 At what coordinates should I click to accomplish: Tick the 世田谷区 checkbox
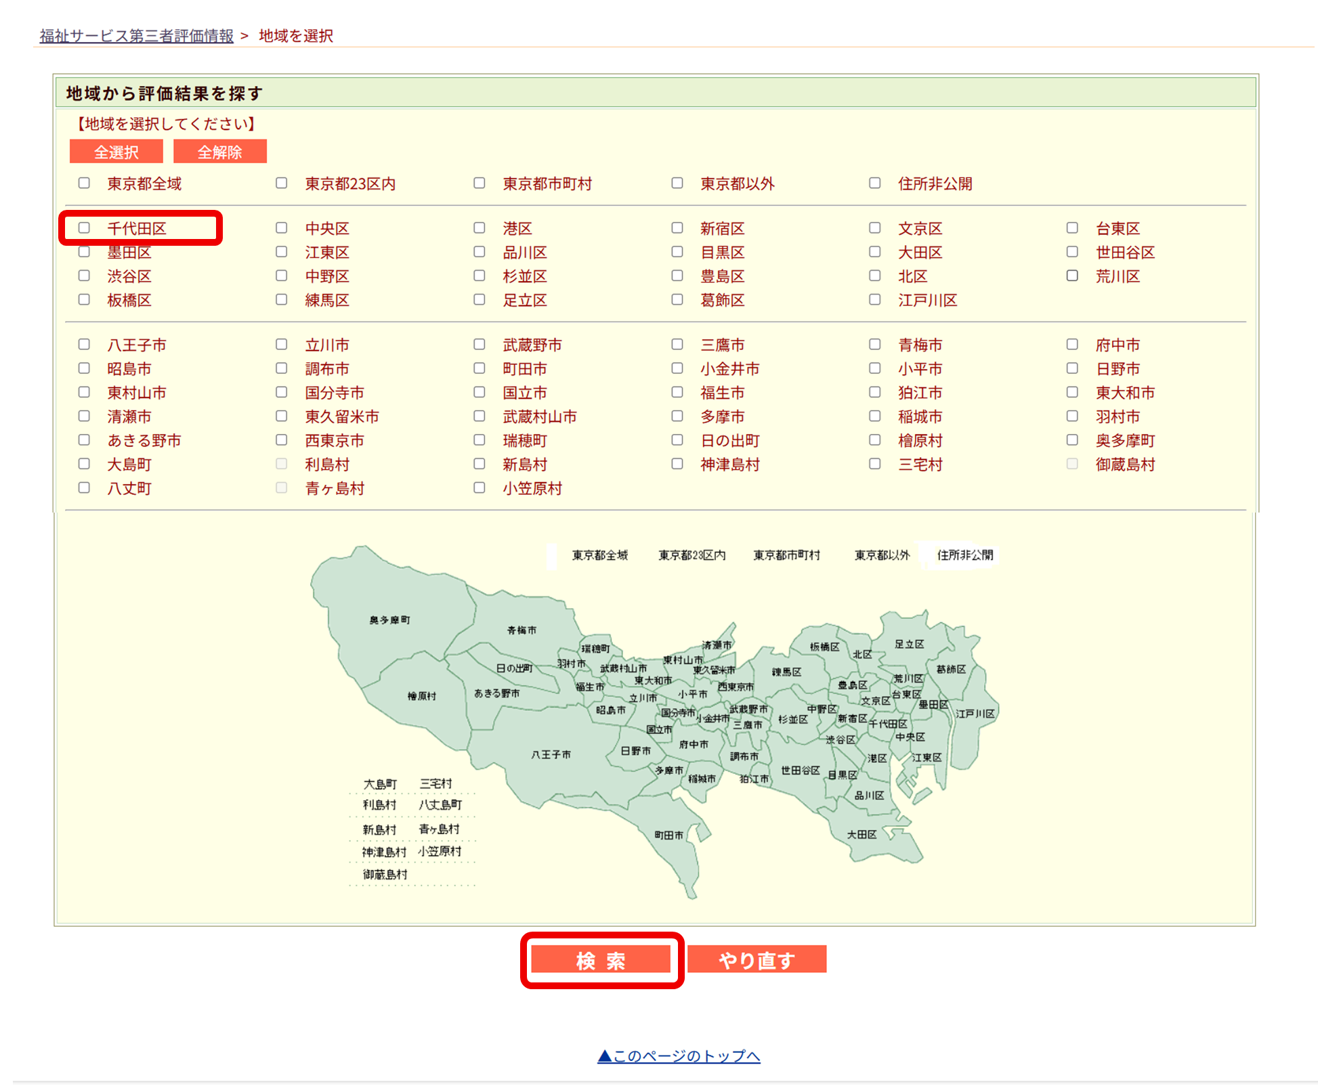(x=1072, y=252)
